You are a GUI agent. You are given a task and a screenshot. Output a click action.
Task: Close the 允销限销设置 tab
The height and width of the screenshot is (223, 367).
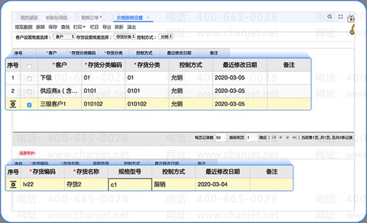148,18
